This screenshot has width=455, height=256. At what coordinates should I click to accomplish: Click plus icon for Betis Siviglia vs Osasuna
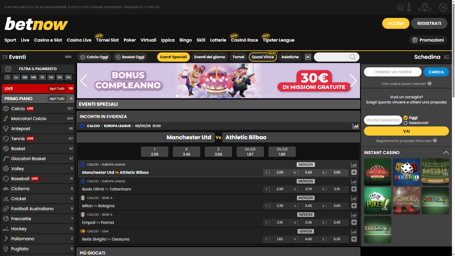coord(354,239)
